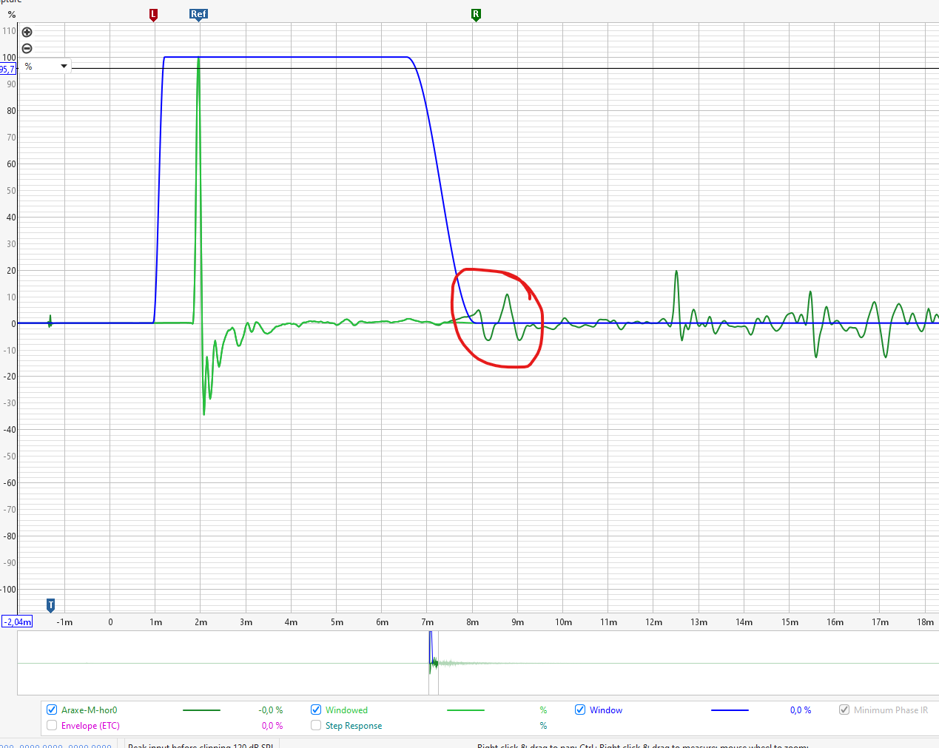Screen dimensions: 939x748
Task: Hide the Window trace via its checkbox
Action: coord(580,710)
